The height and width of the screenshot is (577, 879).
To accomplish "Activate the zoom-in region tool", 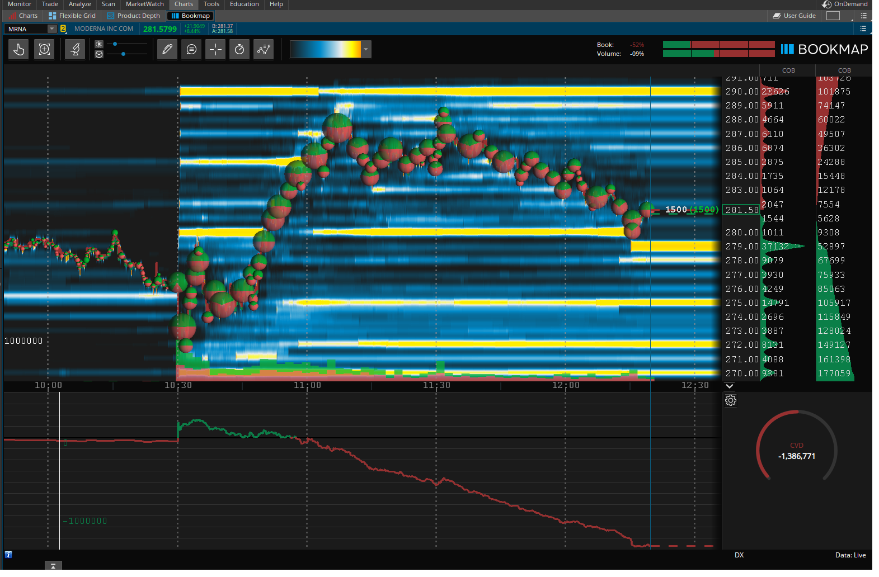I will click(x=45, y=50).
